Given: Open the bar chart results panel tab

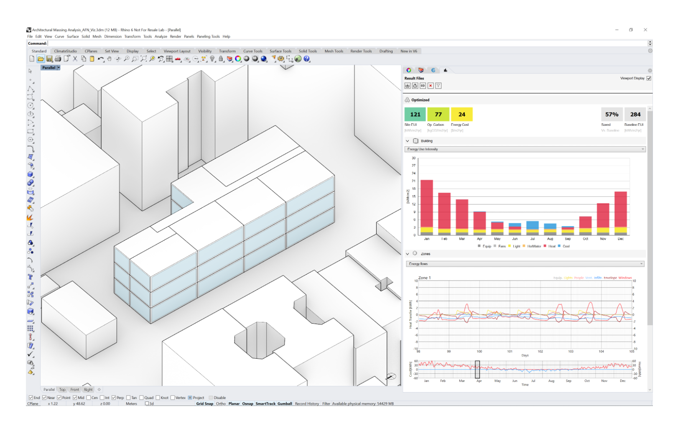Looking at the screenshot, I should (x=446, y=70).
